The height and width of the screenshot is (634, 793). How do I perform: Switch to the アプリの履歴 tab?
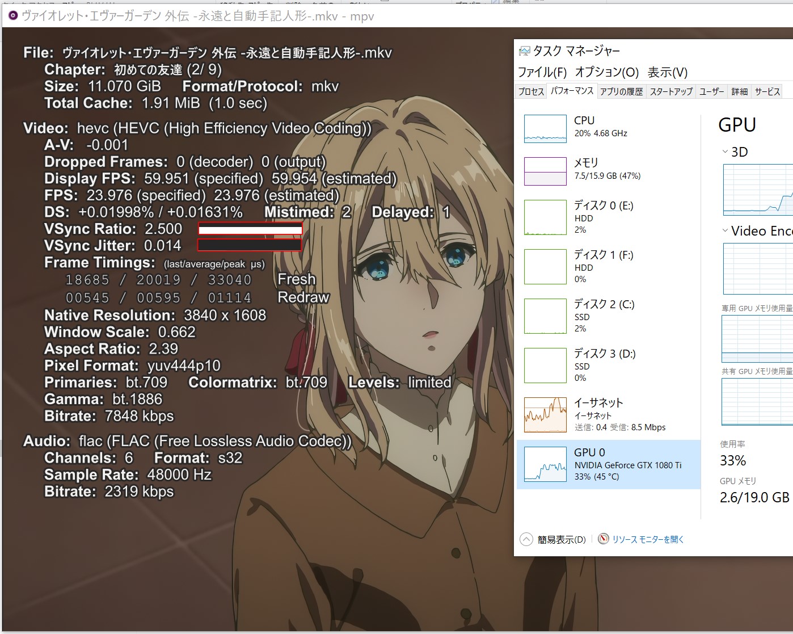[621, 91]
